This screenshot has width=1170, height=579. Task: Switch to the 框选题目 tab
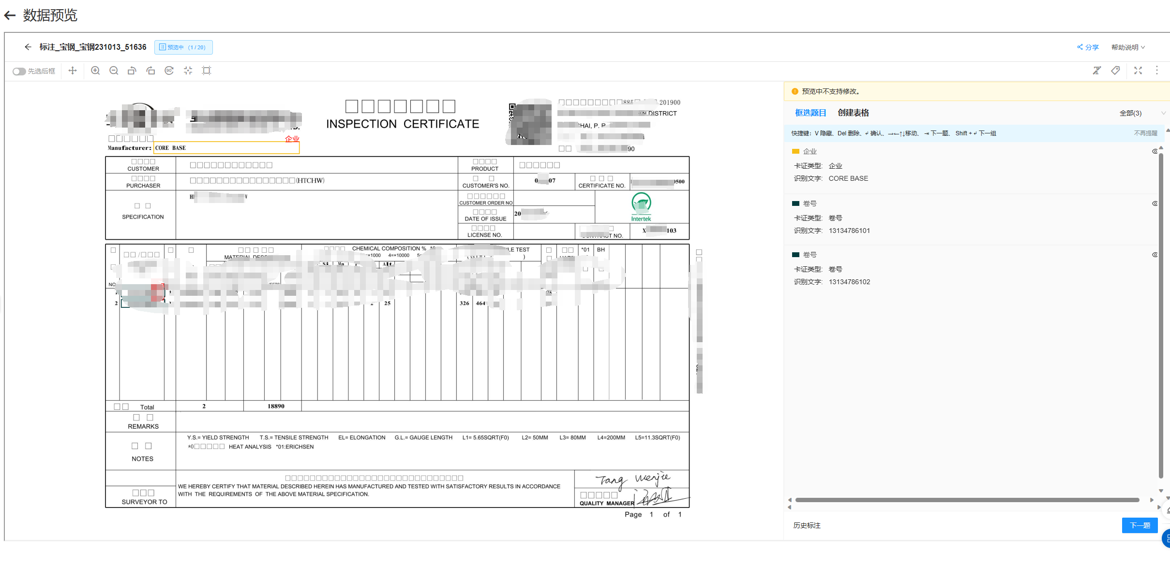(x=810, y=113)
